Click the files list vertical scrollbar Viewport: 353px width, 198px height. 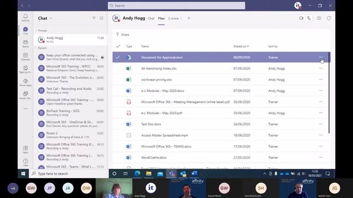tap(329, 93)
